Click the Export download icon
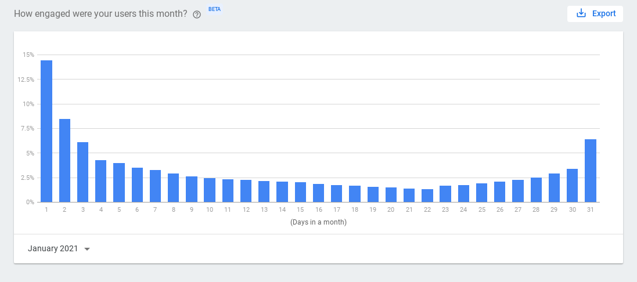Viewport: 637px width, 282px height. click(581, 13)
